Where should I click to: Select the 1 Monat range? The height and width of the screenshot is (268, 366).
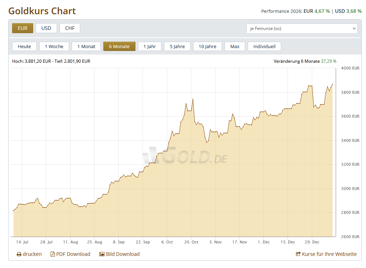(x=86, y=46)
